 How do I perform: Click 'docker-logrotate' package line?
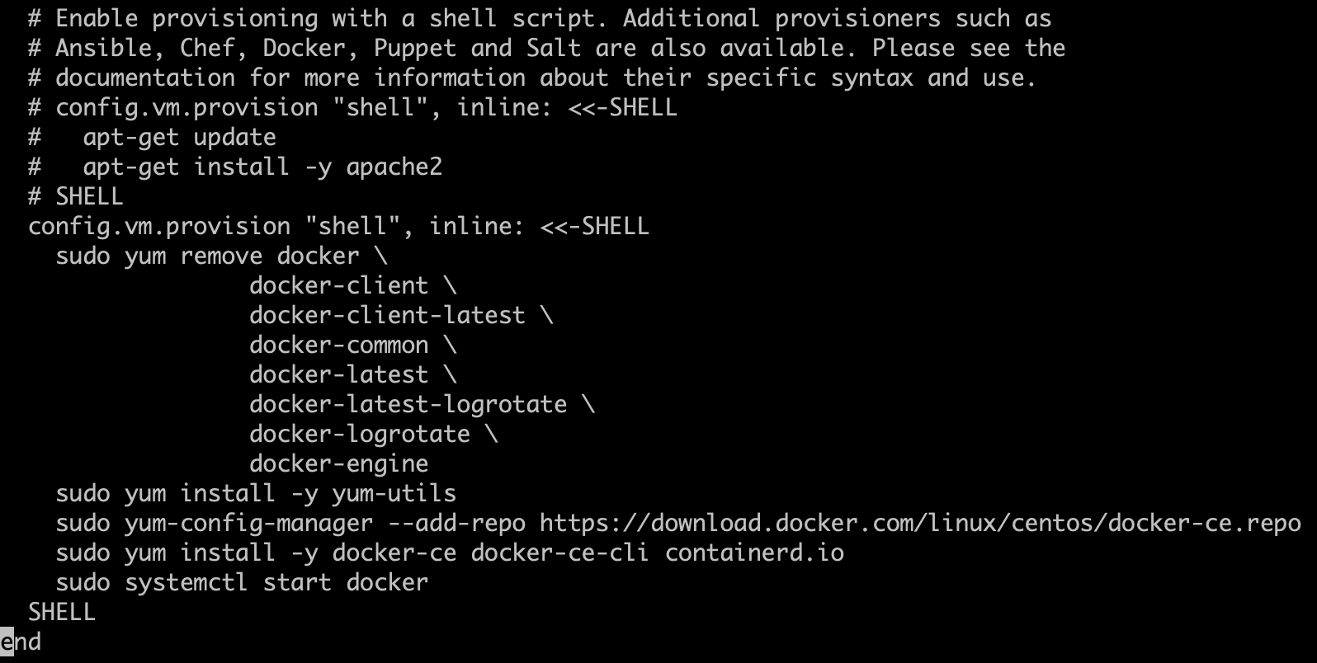(360, 434)
